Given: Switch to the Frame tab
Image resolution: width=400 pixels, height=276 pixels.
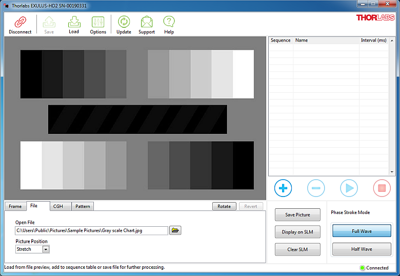Looking at the screenshot, I should [15, 206].
